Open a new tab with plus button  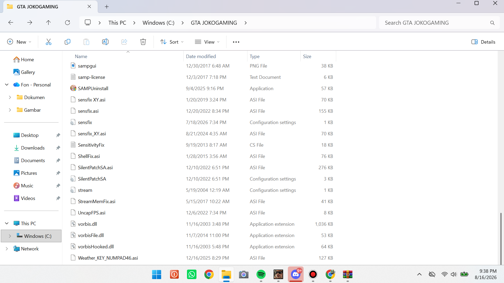[x=107, y=7]
